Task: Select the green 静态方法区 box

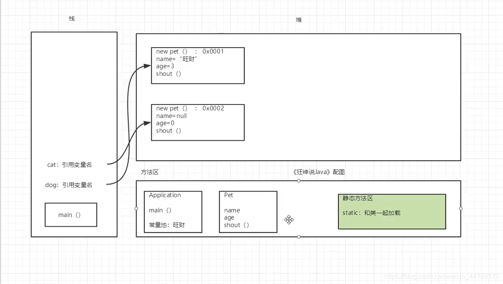Action: [392, 212]
